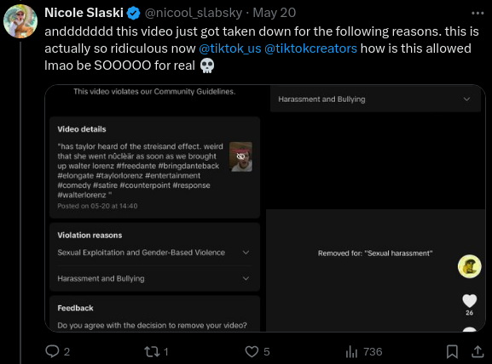The width and height of the screenshot is (492, 364).
Task: Expand Sexual Exploitation and Gender-Based Violence reason
Action: 246,253
